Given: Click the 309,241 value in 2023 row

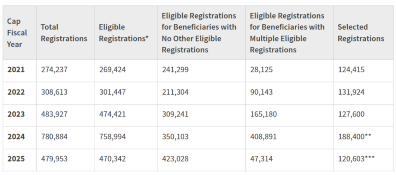Looking at the screenshot, I should 175,114.
